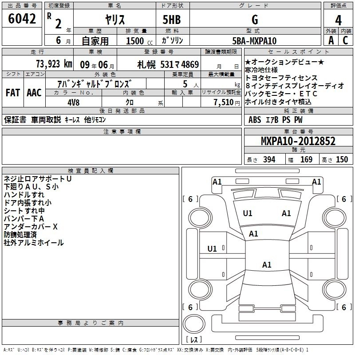355x355 pixels.
Task: Click the front-left tire rating 6 bracket
Action: click(190, 199)
